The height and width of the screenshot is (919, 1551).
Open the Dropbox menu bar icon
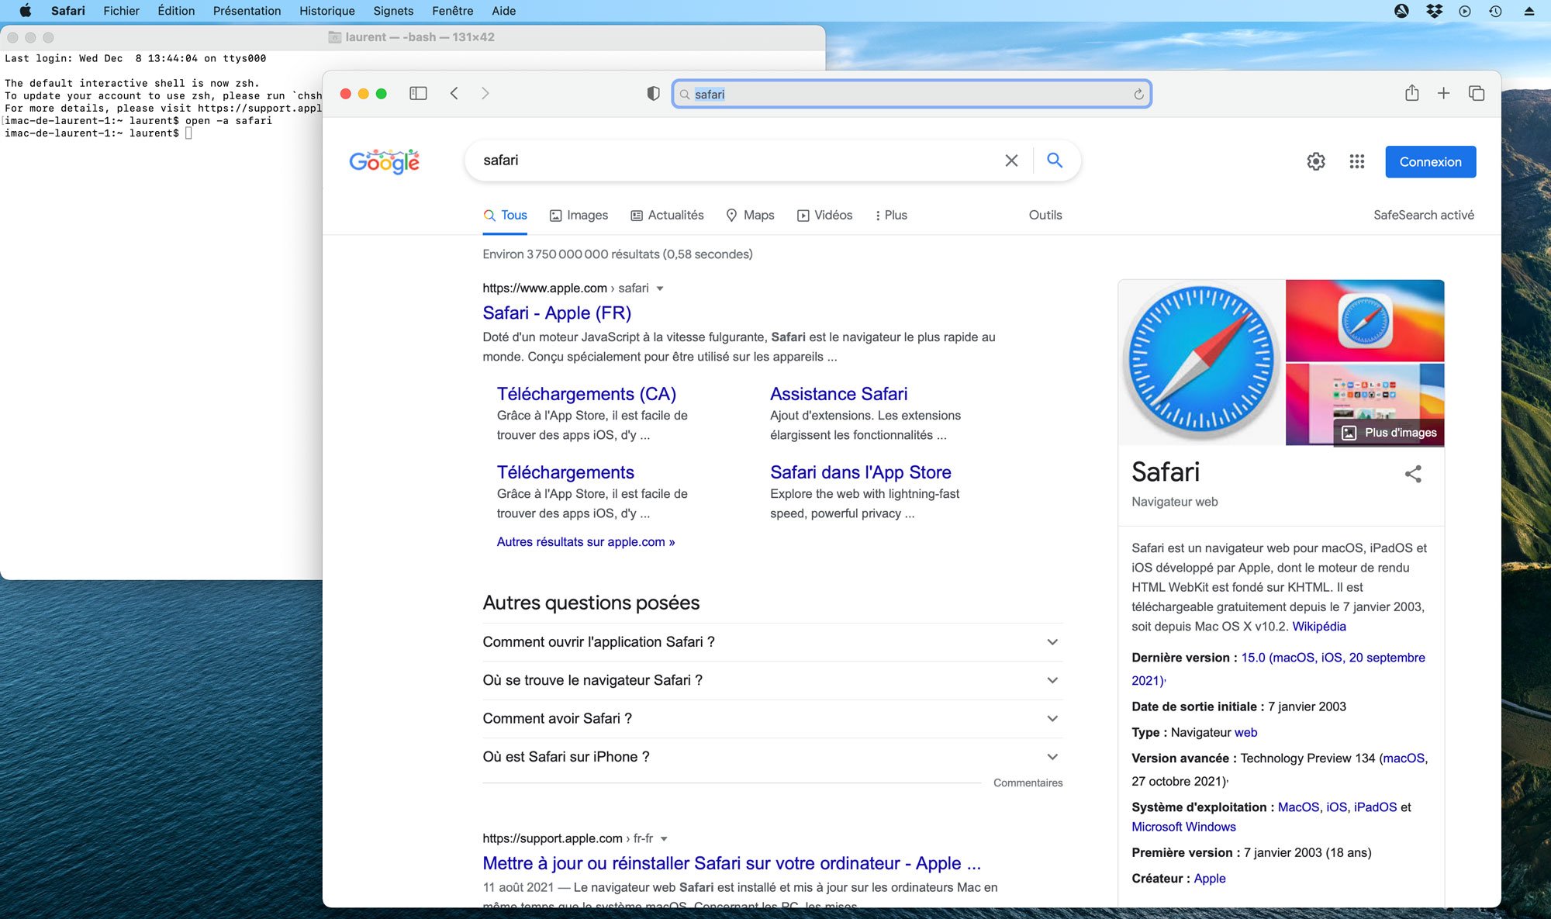click(1434, 11)
